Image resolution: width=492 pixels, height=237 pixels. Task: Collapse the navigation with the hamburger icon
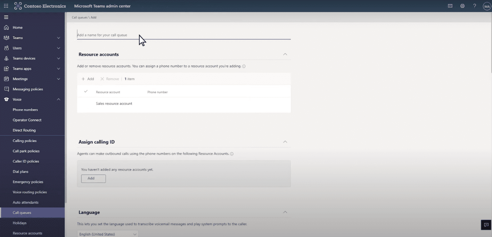coord(6,17)
